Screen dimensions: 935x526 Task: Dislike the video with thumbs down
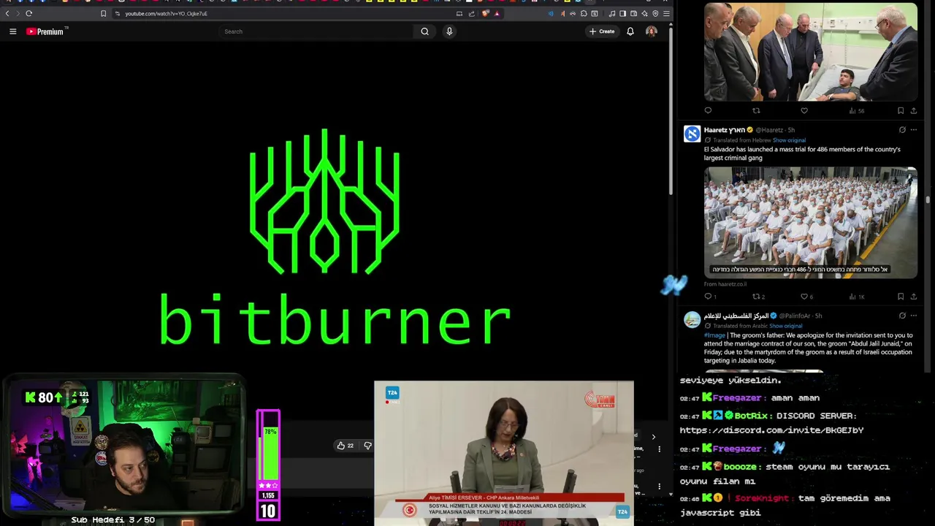point(367,446)
